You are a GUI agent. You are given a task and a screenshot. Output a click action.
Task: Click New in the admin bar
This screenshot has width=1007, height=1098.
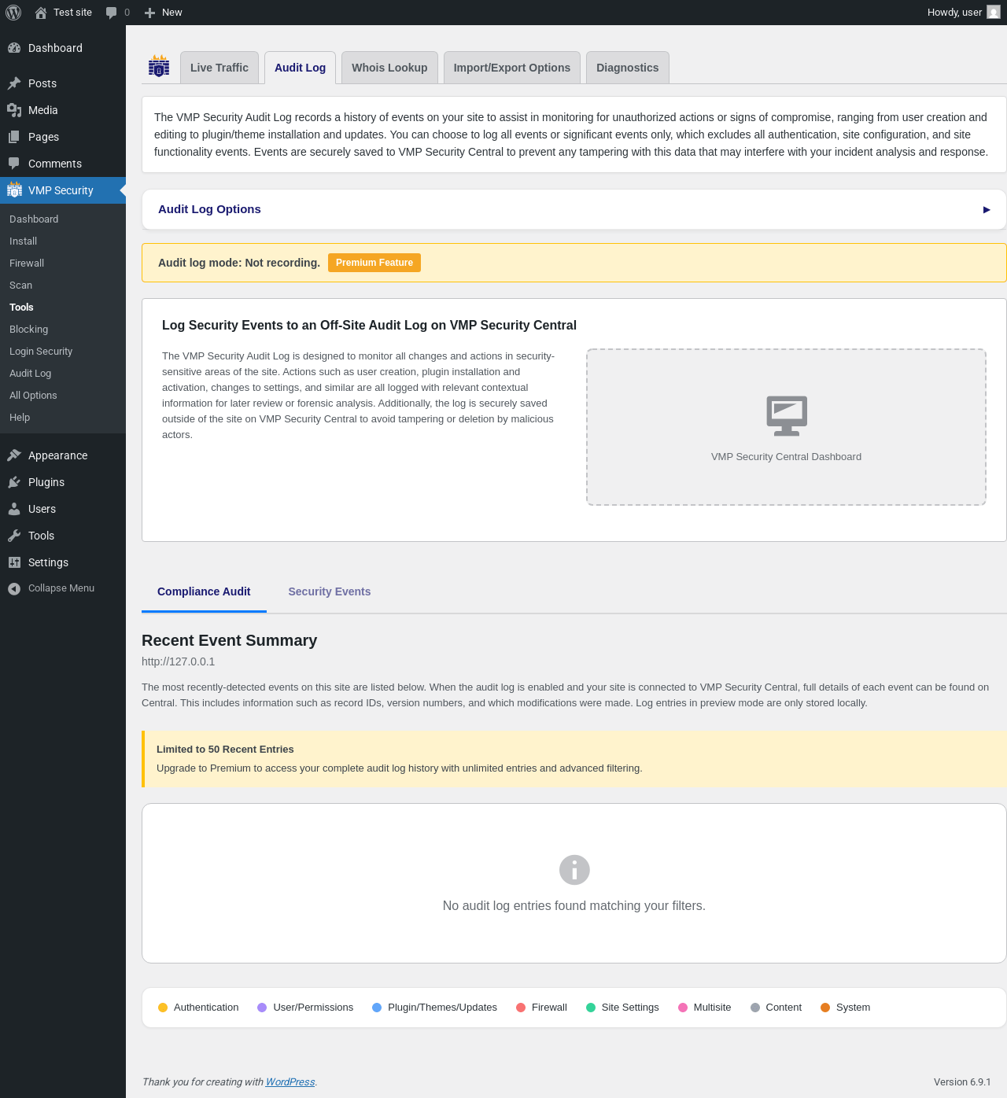(172, 13)
